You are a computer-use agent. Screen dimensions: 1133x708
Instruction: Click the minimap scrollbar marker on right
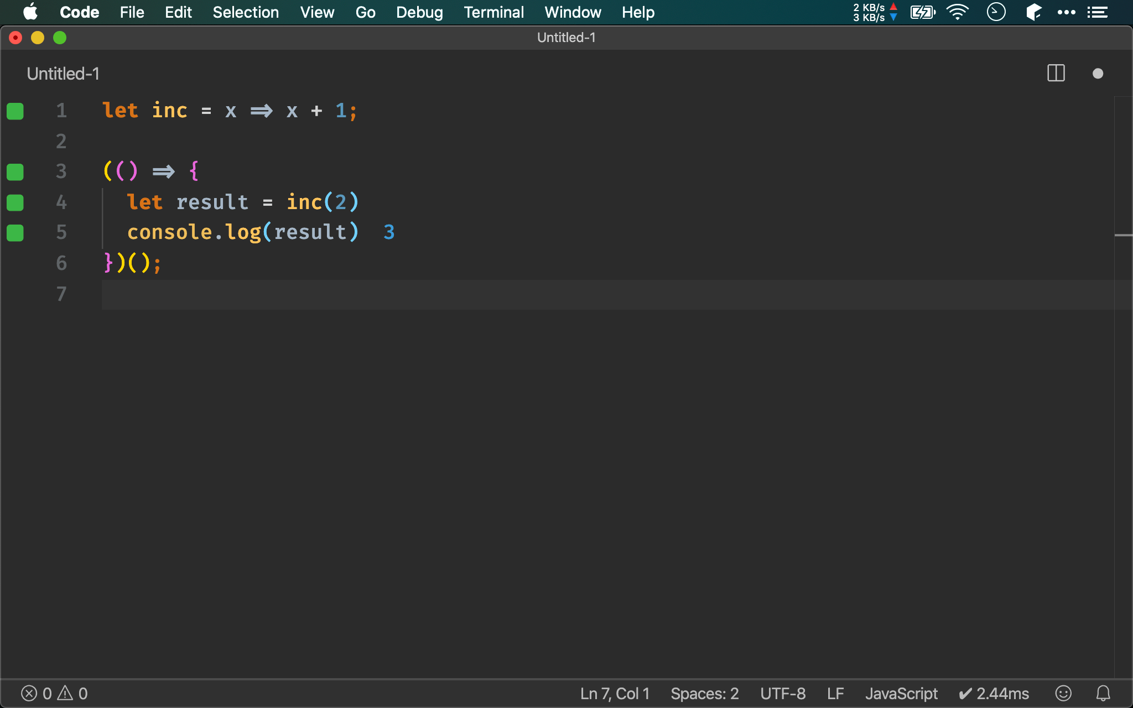(x=1123, y=236)
